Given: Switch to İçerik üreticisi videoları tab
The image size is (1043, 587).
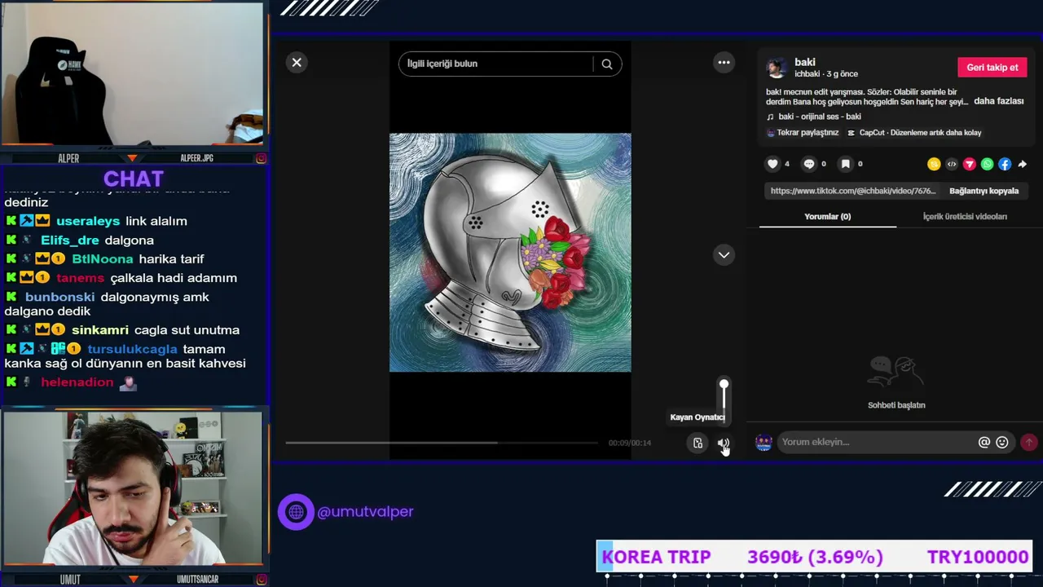Looking at the screenshot, I should click(x=965, y=217).
